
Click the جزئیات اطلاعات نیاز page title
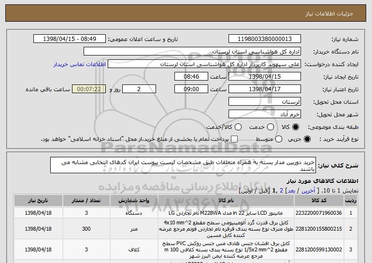point(329,14)
